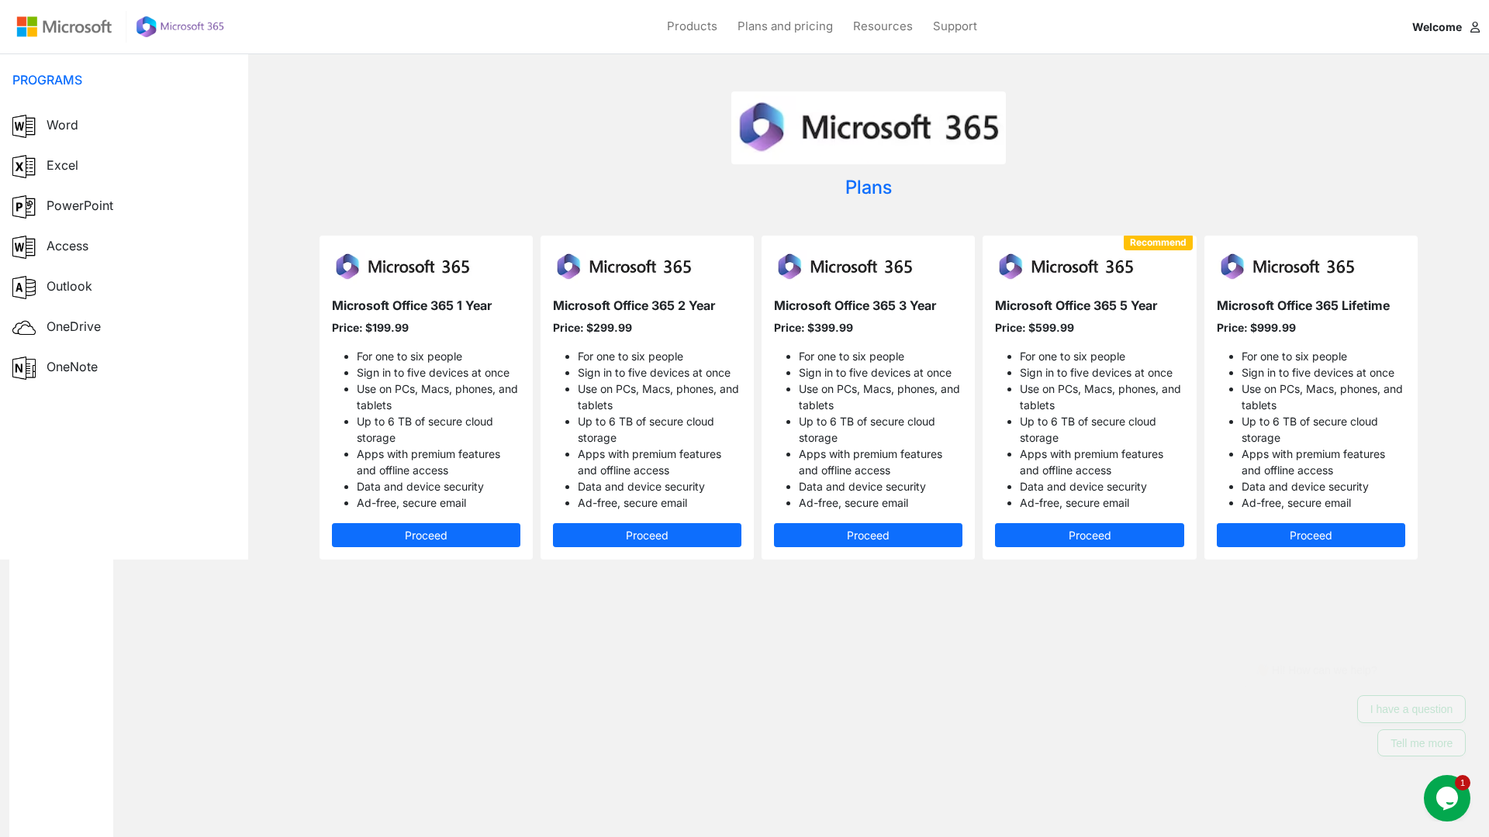Image resolution: width=1489 pixels, height=837 pixels.
Task: Click Microsoft 365 logo in Lifetime card
Action: coord(1287,267)
